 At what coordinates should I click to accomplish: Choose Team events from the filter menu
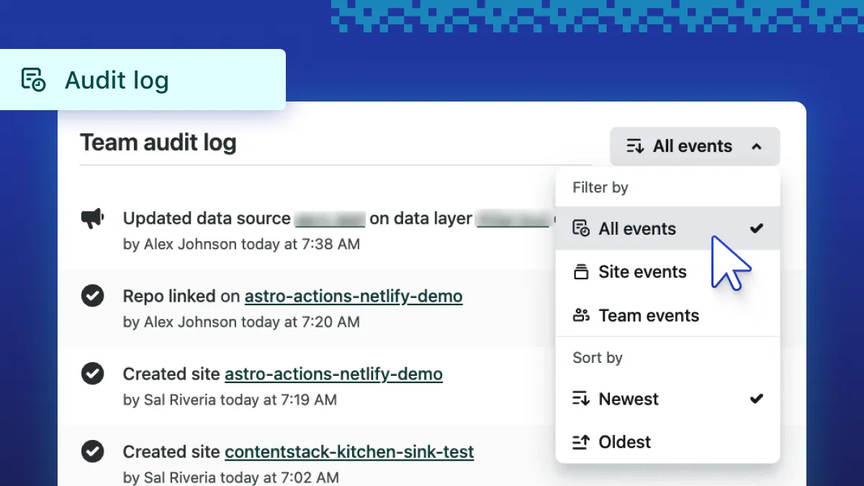(649, 315)
